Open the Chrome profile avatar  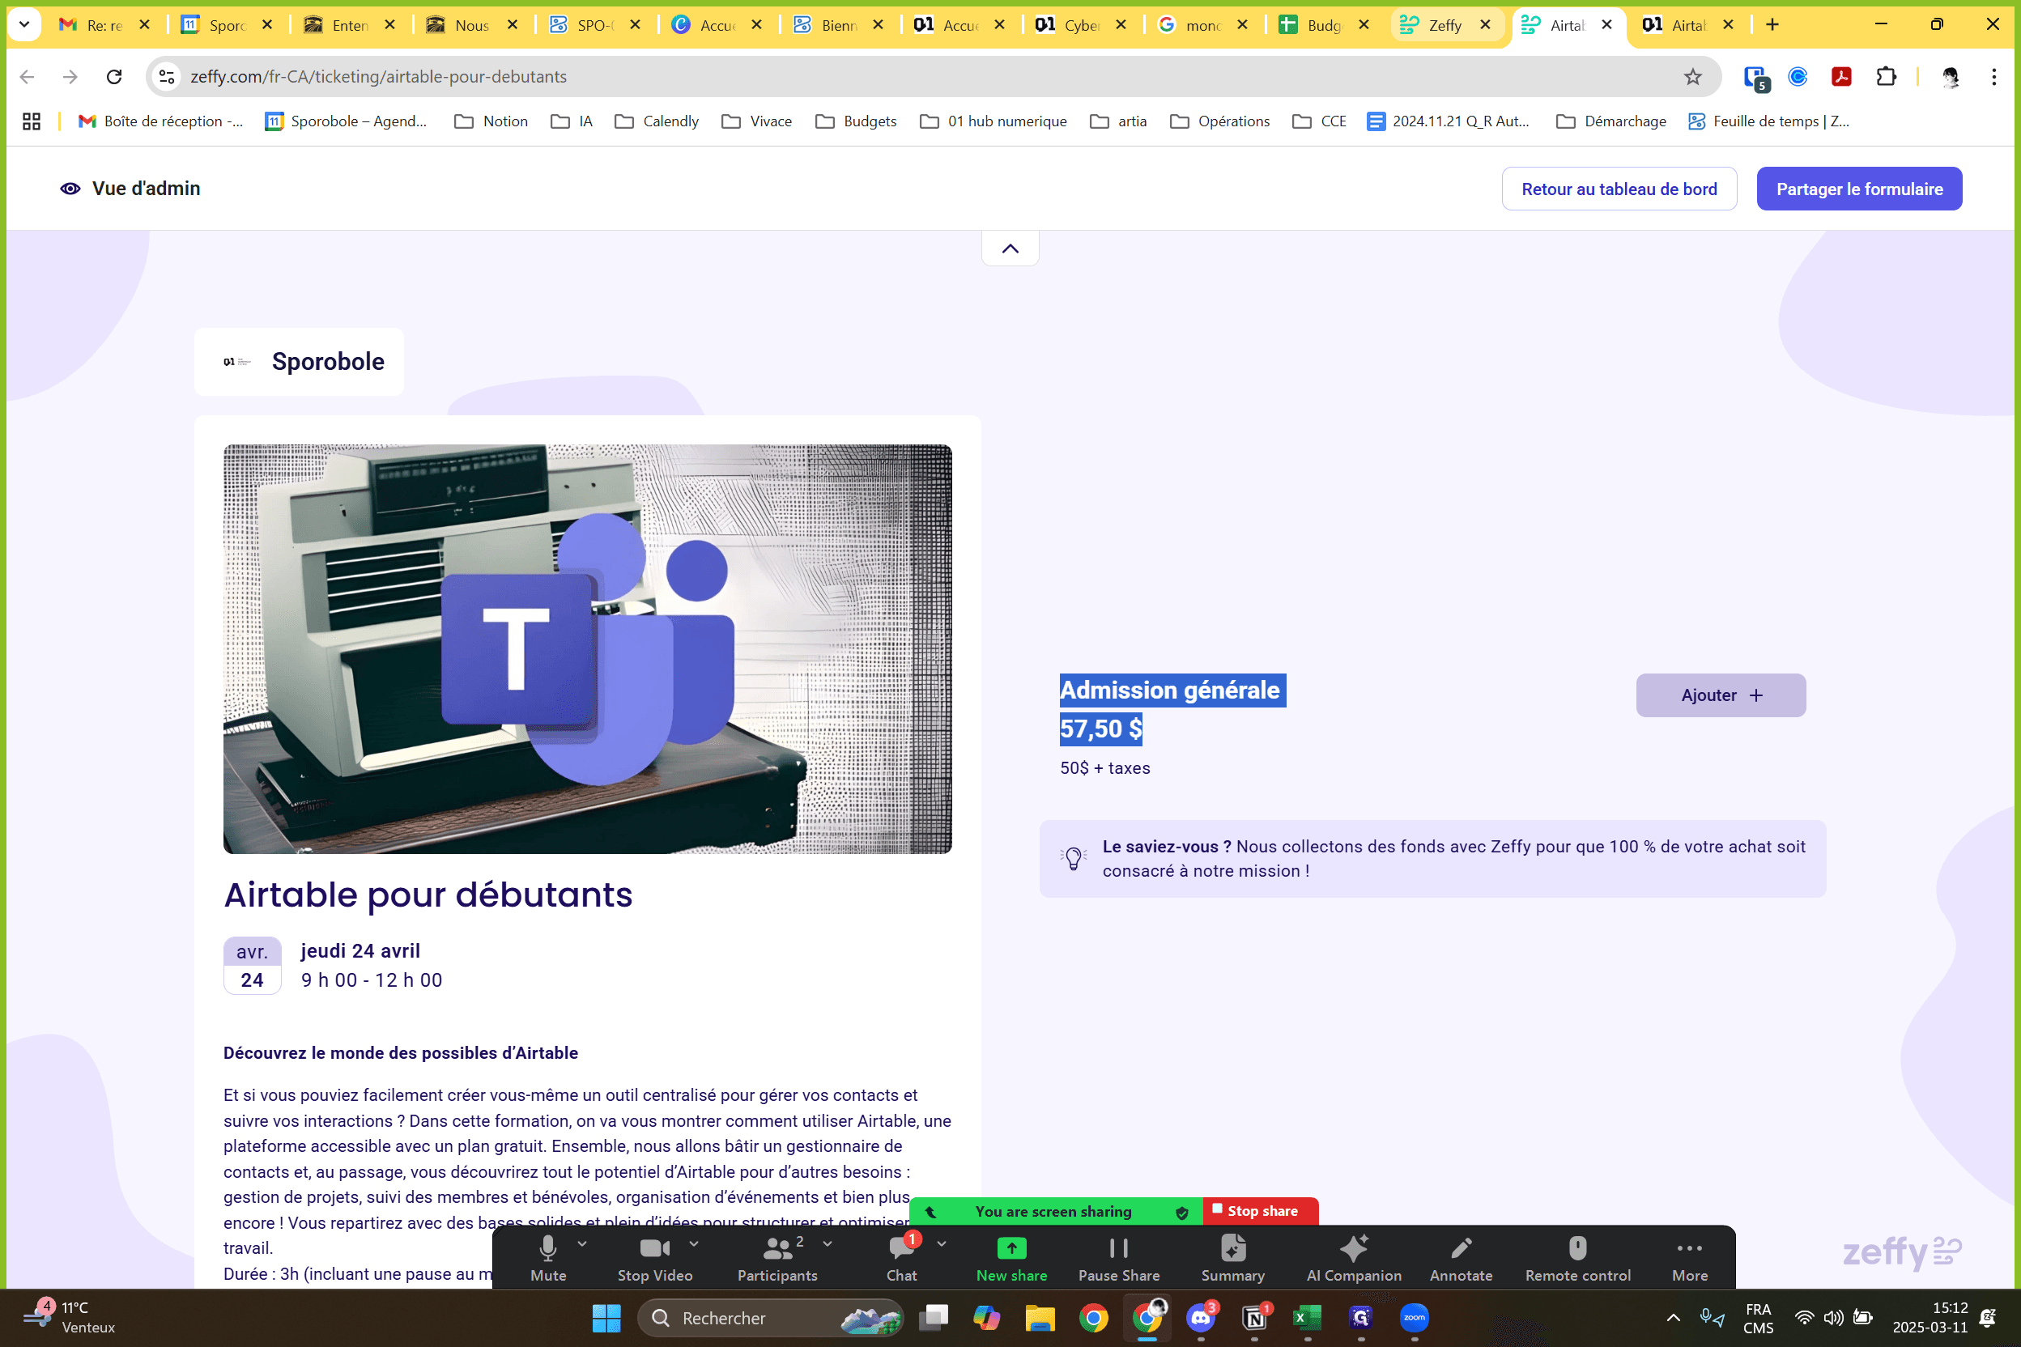tap(1951, 76)
